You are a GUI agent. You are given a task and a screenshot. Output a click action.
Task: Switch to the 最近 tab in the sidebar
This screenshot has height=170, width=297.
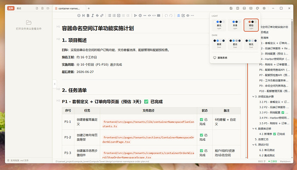point(19,8)
